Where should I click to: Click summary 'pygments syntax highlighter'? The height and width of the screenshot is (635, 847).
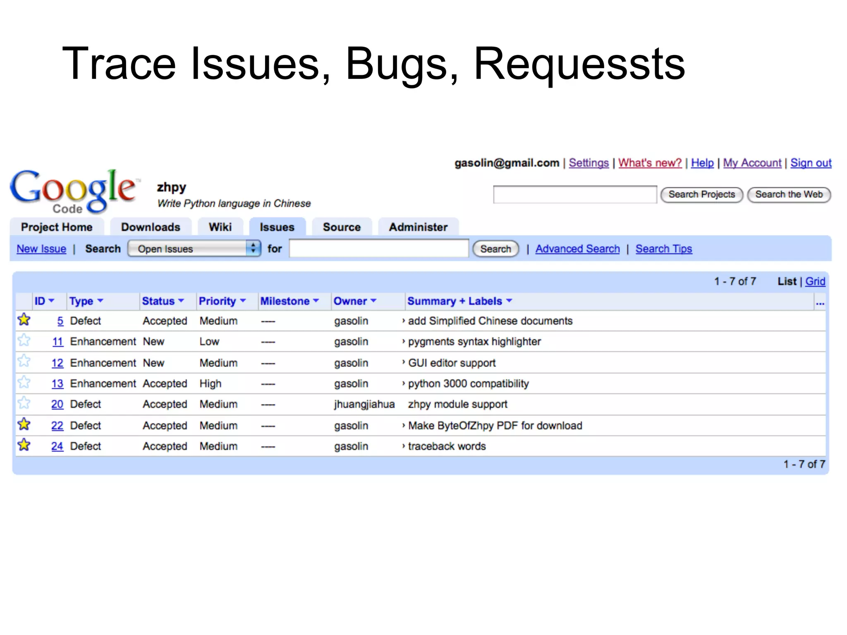pos(474,342)
